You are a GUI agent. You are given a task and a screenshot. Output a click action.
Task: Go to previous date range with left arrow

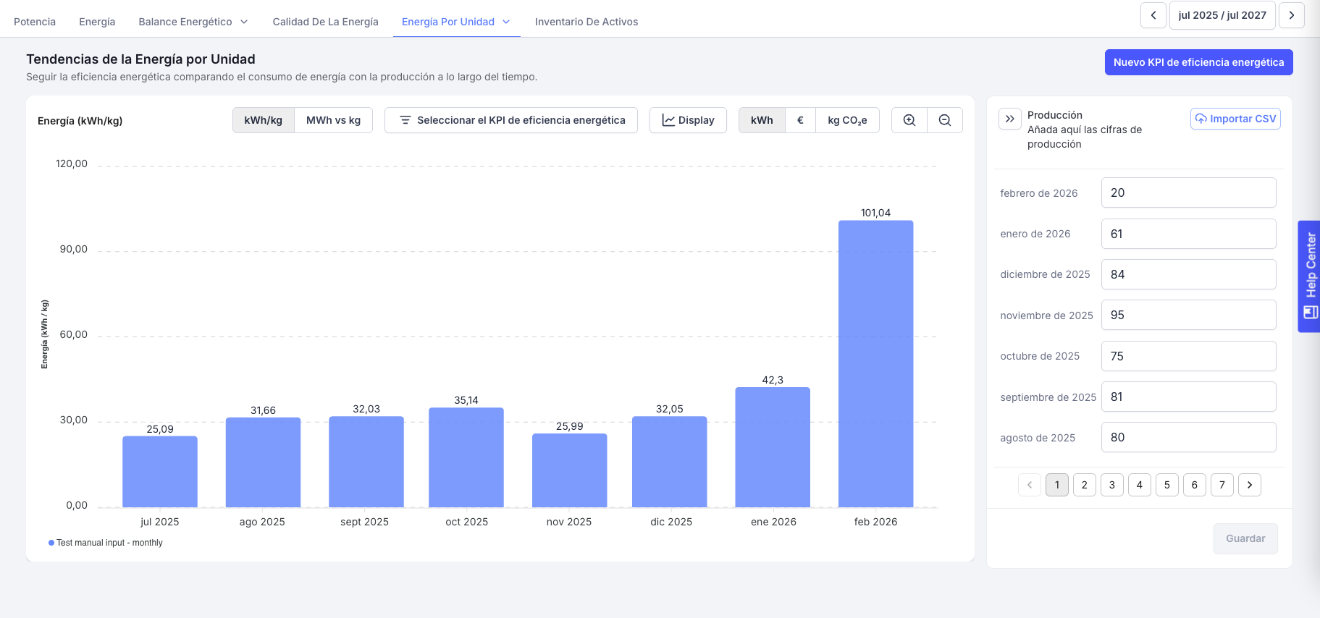coord(1153,15)
